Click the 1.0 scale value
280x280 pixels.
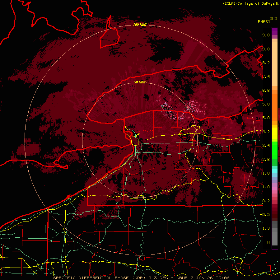point(266,187)
